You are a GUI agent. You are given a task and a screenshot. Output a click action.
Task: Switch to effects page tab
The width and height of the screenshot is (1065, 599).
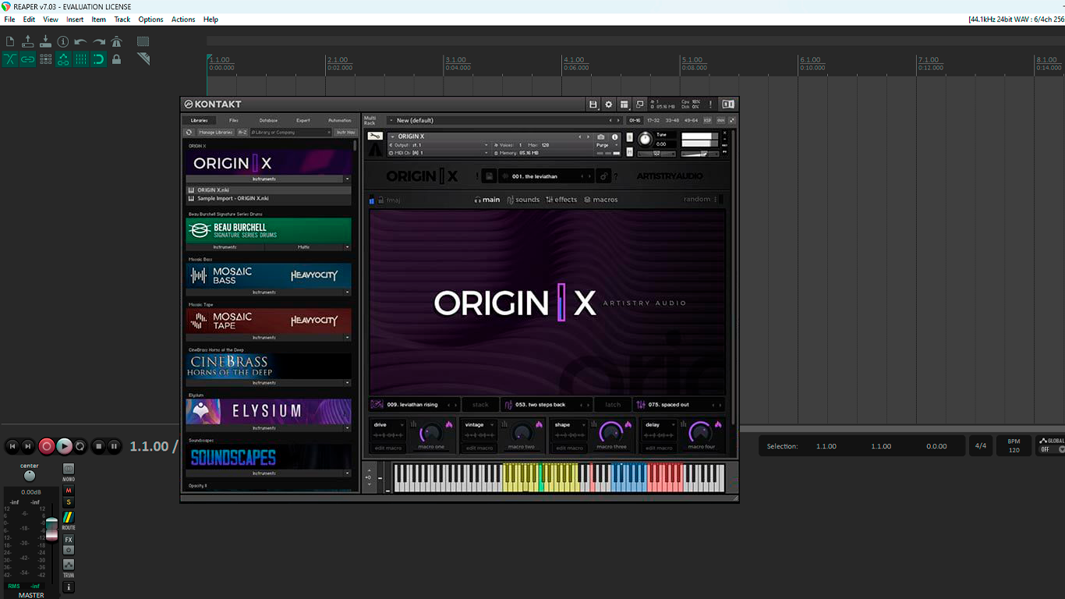click(x=561, y=200)
